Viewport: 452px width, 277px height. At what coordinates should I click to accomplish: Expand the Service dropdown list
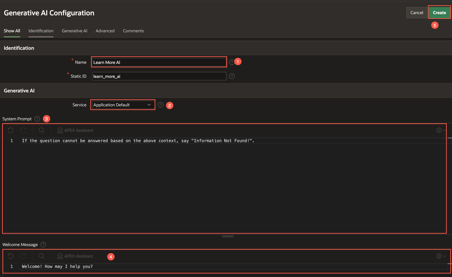(122, 105)
